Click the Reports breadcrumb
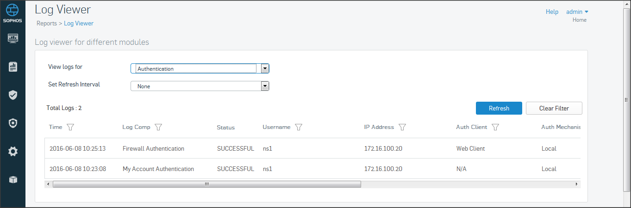Screen dimensions: 631x208 point(47,23)
